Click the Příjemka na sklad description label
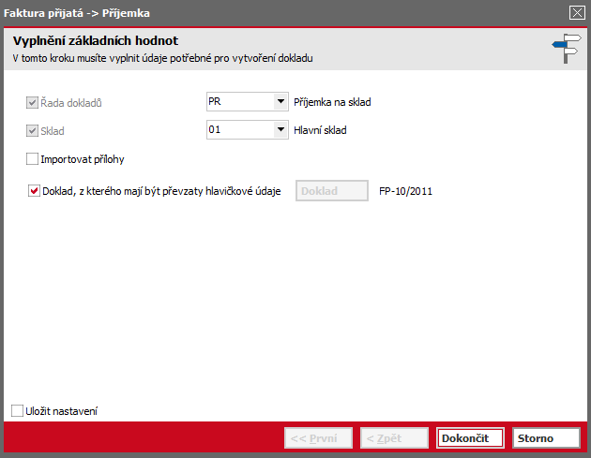Viewport: 591px width, 458px height. [x=332, y=102]
